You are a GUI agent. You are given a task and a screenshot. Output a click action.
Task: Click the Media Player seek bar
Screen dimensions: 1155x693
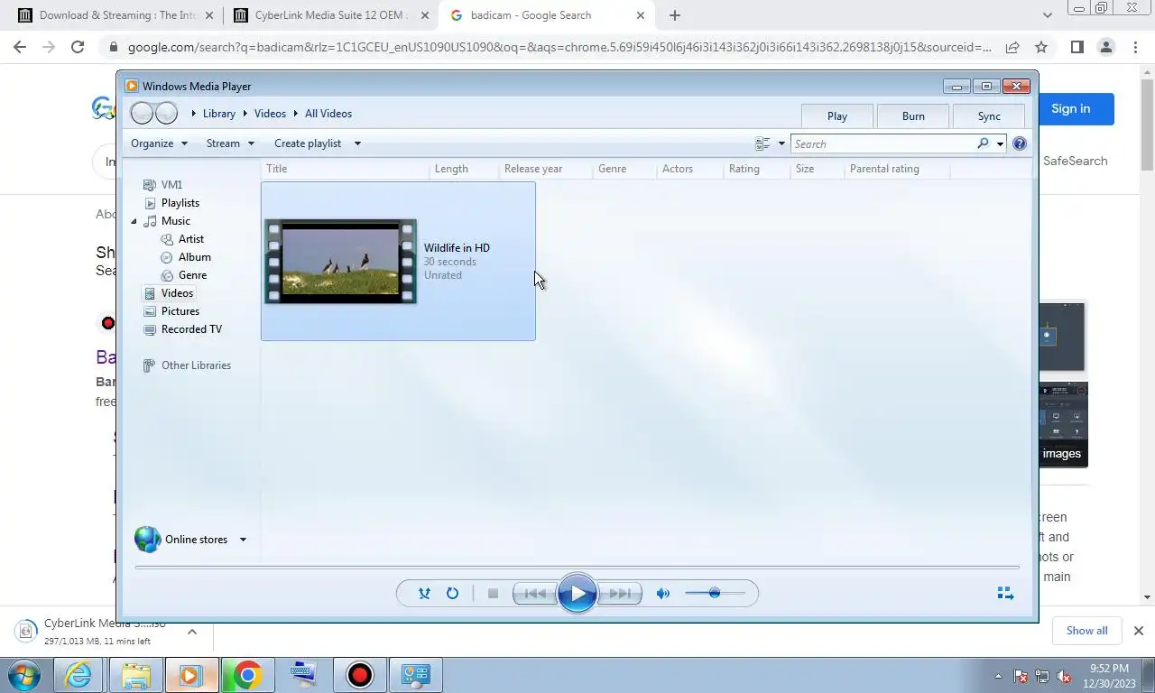(577, 568)
